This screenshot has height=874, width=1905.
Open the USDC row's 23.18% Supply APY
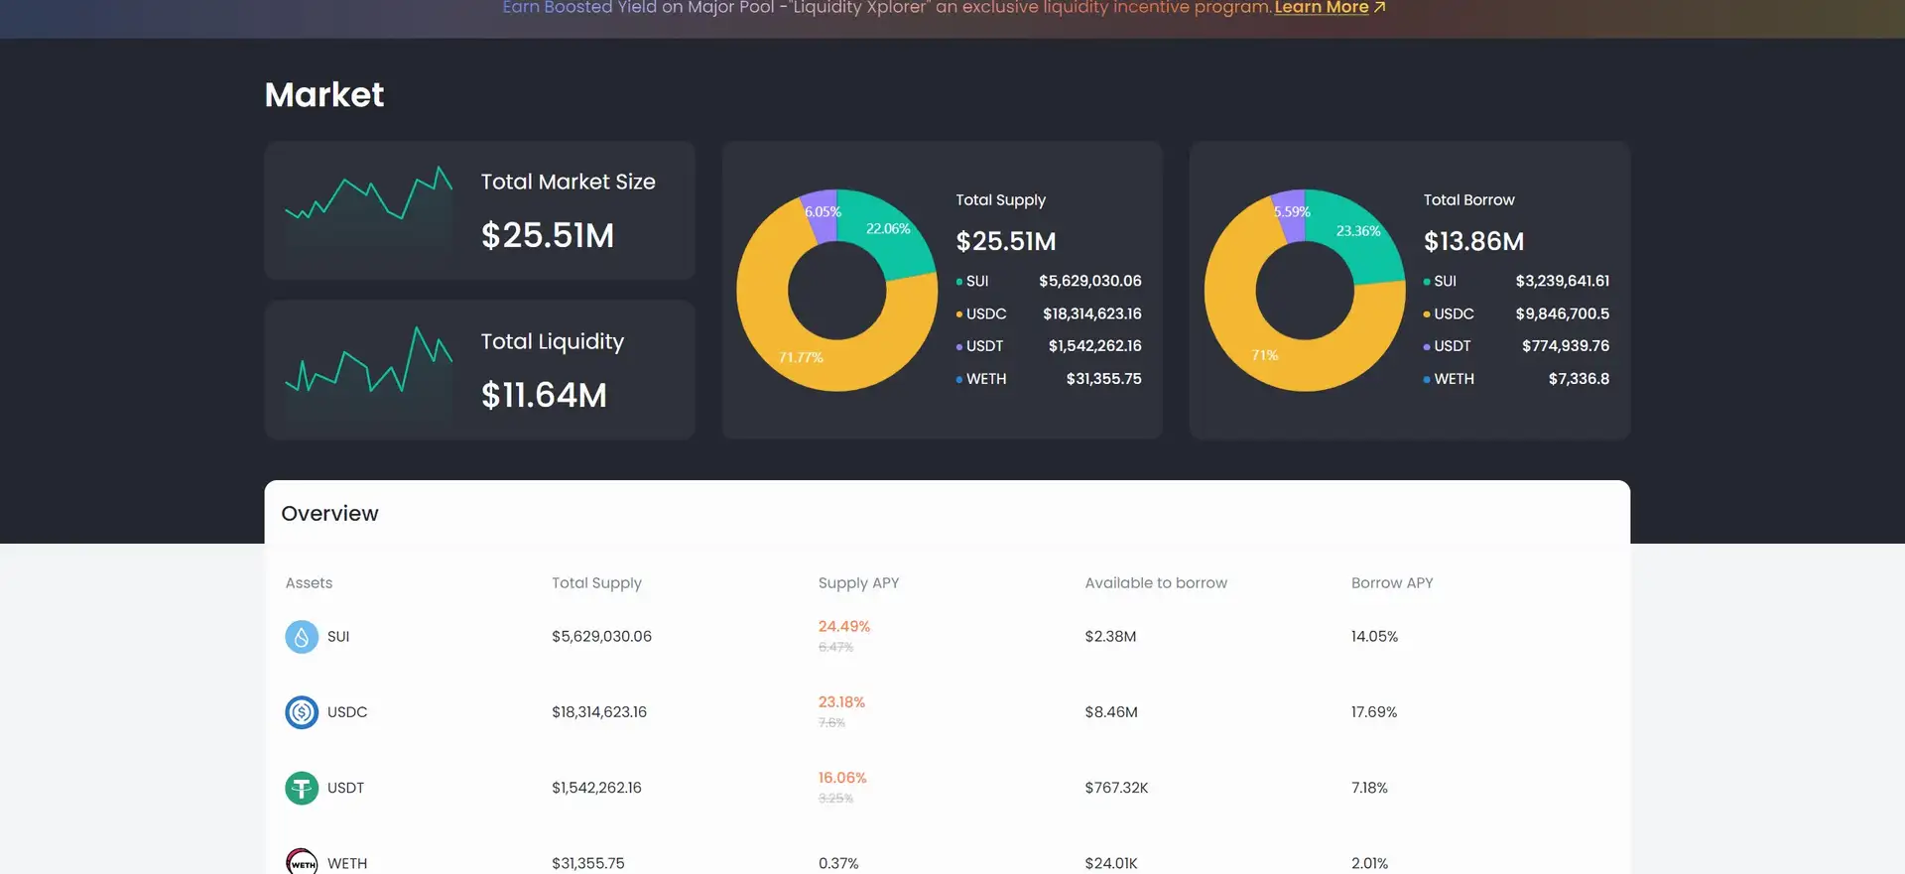pos(841,702)
